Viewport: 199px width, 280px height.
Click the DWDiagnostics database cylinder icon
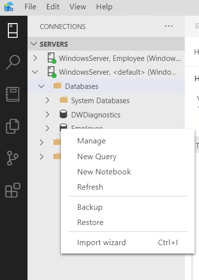(x=63, y=114)
